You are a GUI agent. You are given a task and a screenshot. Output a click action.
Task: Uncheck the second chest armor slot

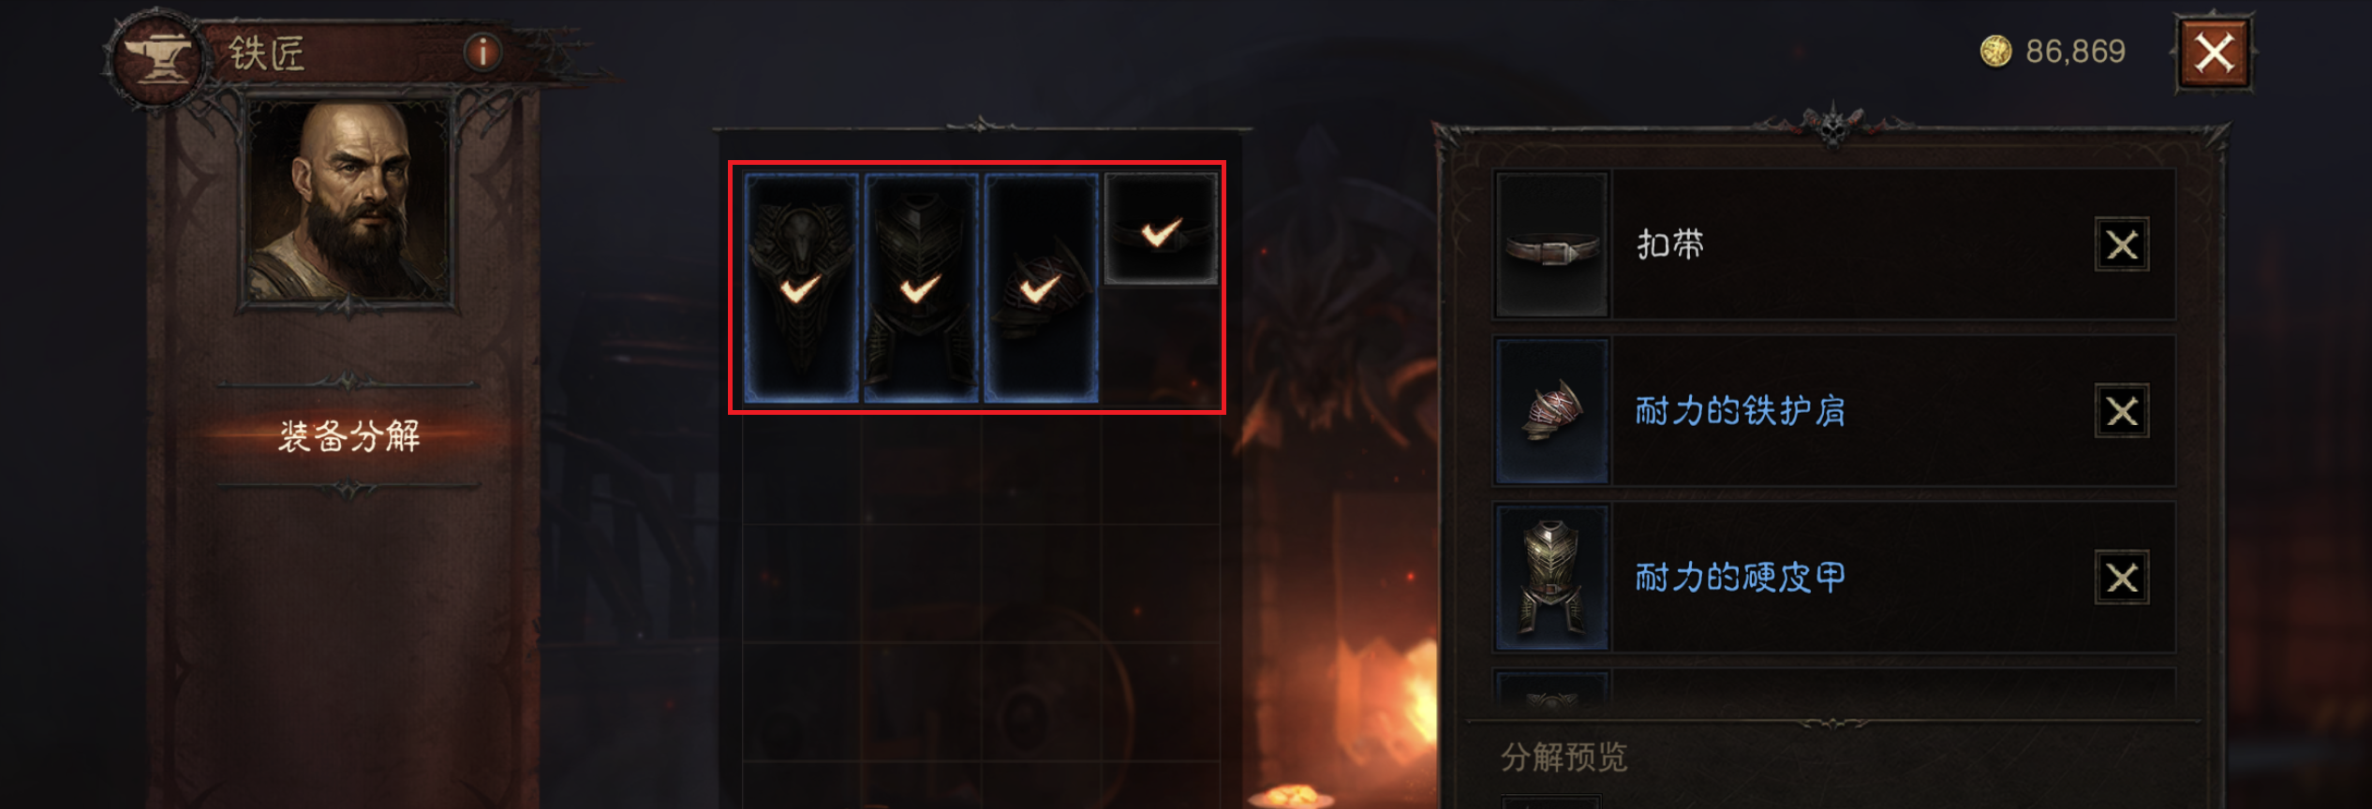[922, 287]
